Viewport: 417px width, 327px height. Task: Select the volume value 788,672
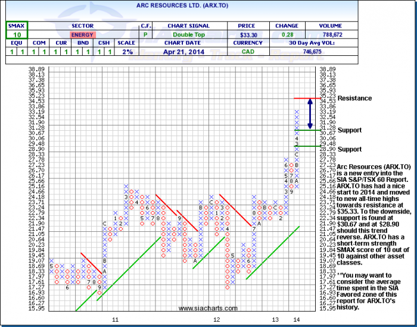point(329,35)
